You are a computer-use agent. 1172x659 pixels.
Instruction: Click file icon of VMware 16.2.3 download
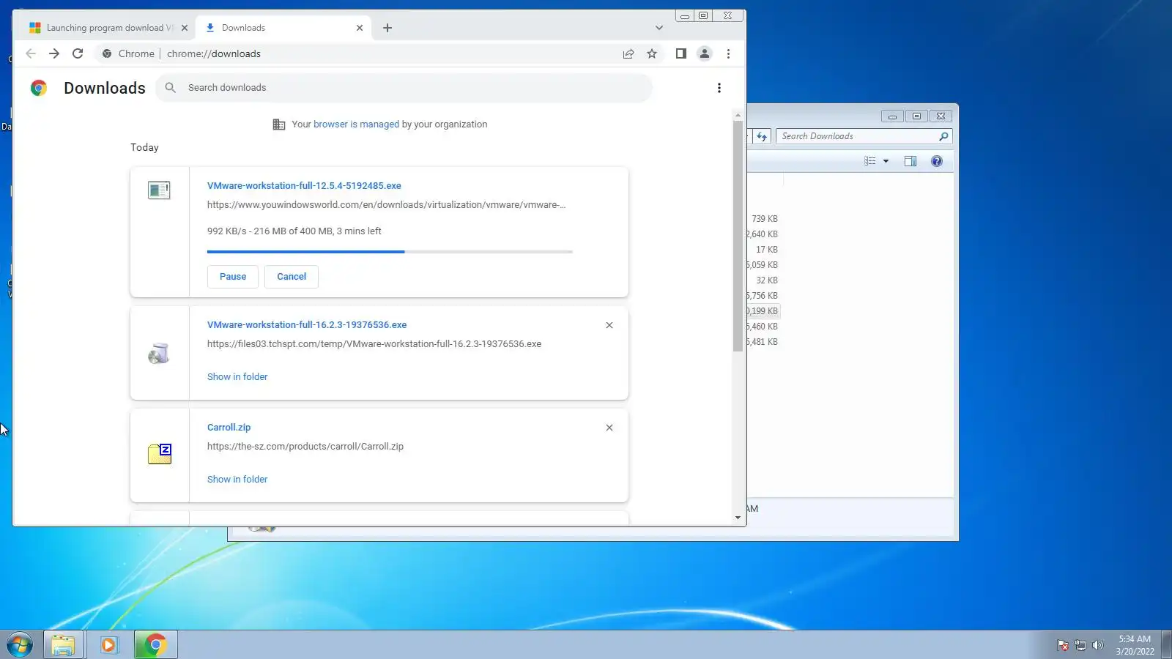[159, 354]
